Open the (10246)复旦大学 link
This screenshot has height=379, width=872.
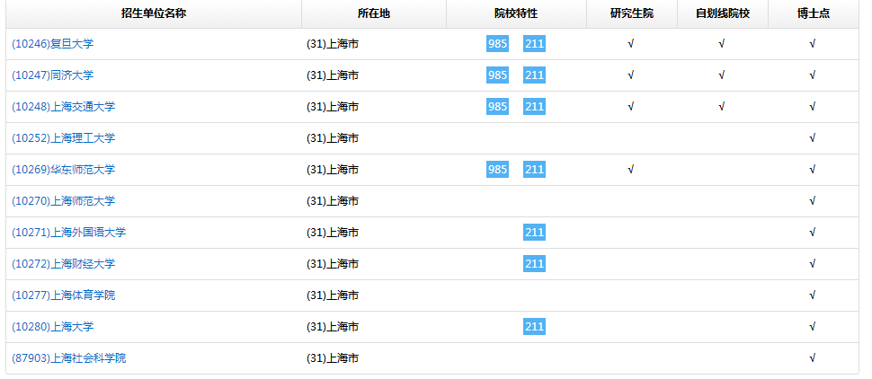[x=53, y=44]
